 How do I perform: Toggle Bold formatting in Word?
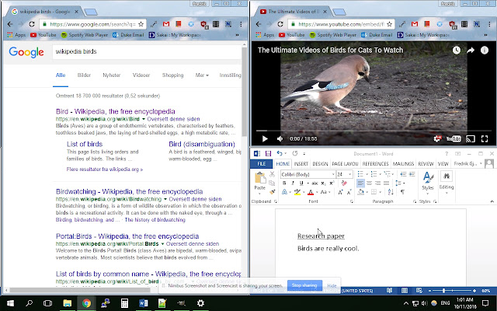point(285,183)
